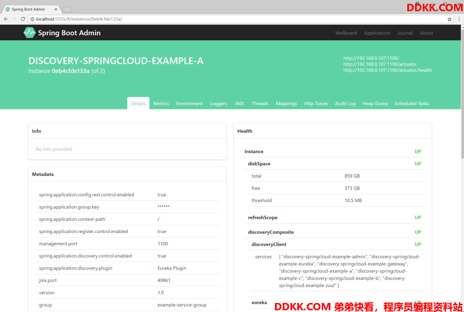Open the Wallboard page
Image resolution: width=464 pixels, height=312 pixels.
[x=346, y=33]
